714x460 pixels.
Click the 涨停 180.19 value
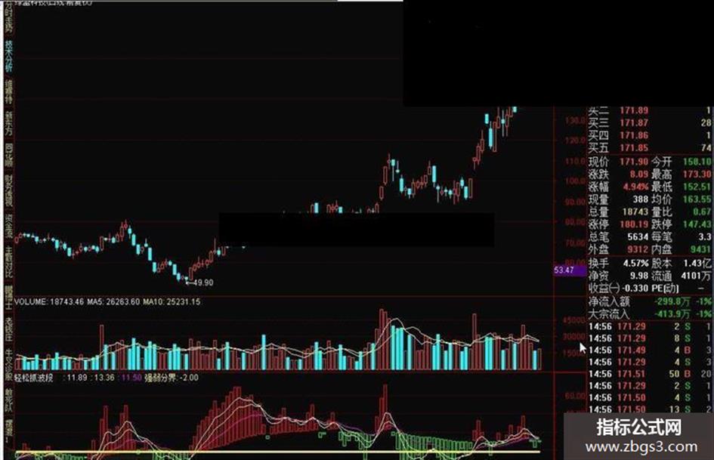pyautogui.click(x=633, y=224)
